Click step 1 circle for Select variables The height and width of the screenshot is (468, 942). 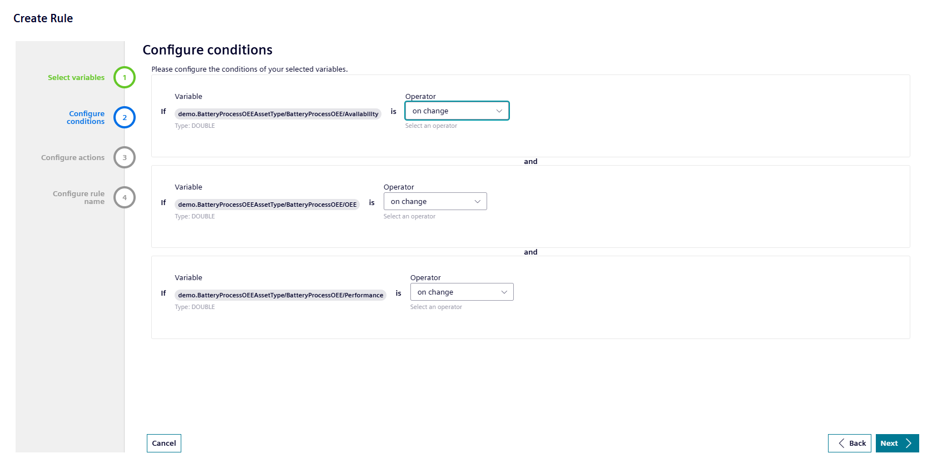[125, 77]
